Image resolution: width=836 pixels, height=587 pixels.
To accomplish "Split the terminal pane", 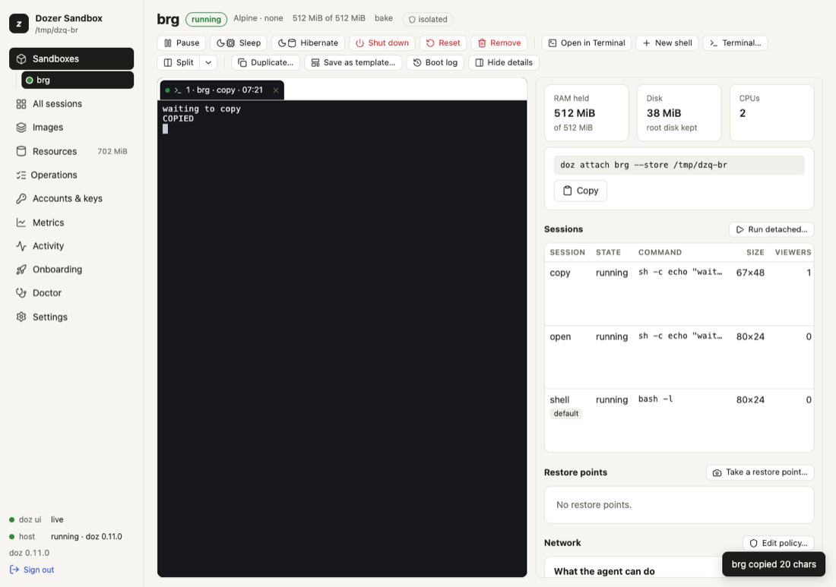I will coord(179,63).
